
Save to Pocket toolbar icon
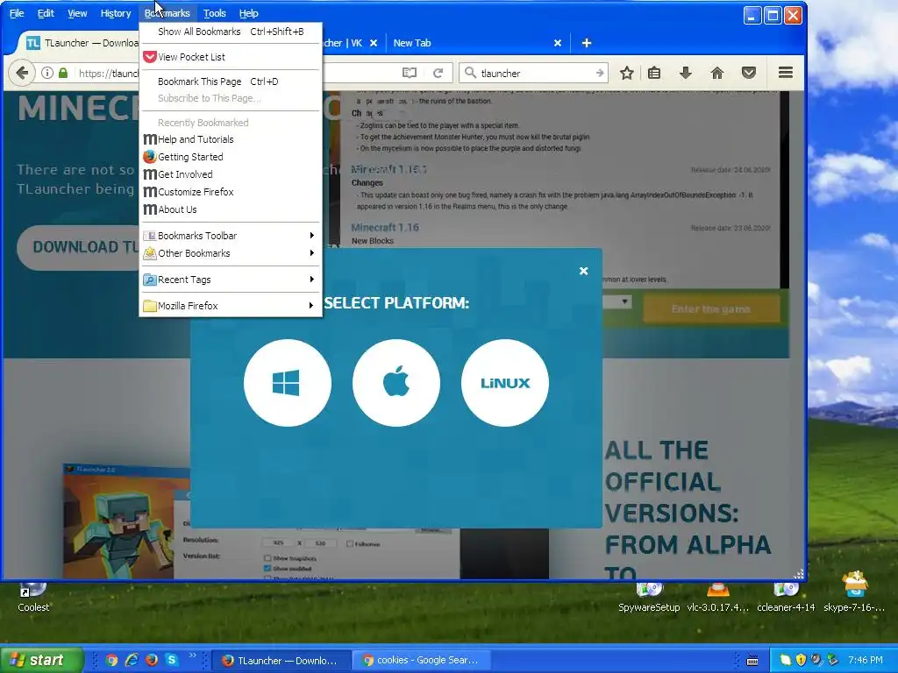tap(749, 73)
